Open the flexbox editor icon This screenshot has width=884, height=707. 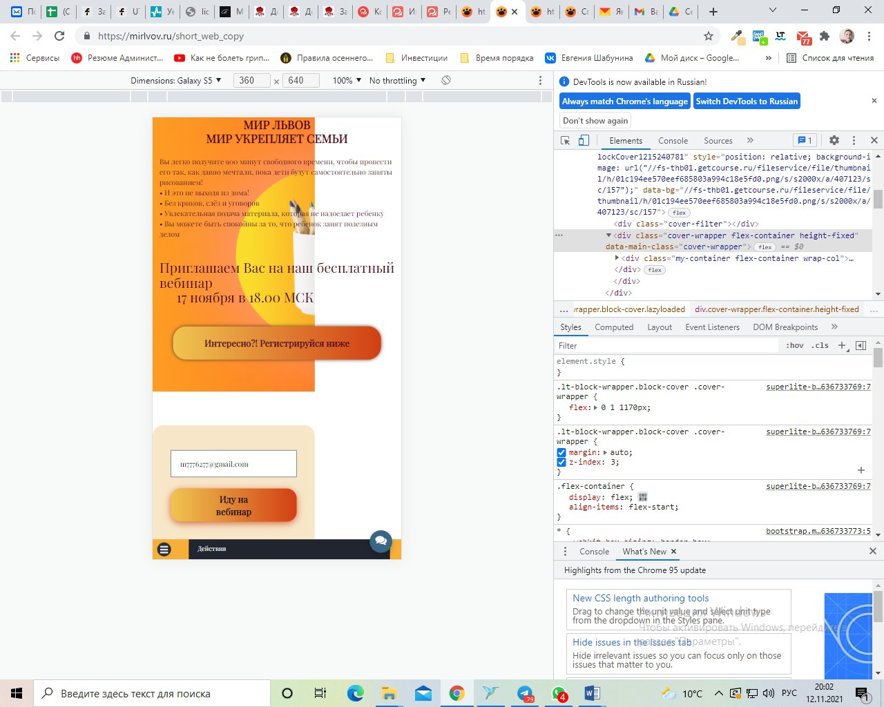pyautogui.click(x=643, y=496)
